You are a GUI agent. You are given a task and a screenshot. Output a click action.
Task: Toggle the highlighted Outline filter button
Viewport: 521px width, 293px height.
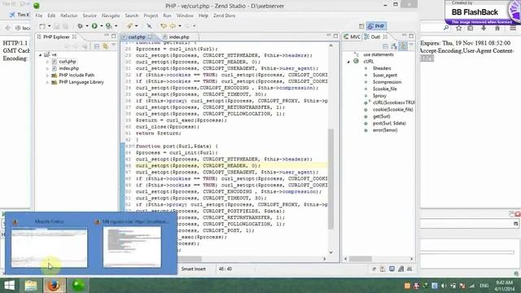[x=403, y=46]
